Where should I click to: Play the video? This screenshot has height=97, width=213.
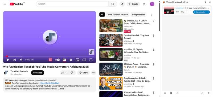[8, 60]
